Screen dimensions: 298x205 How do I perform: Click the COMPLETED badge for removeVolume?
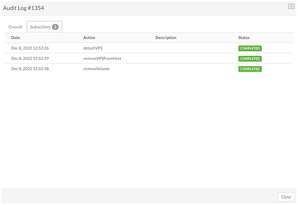(x=250, y=69)
